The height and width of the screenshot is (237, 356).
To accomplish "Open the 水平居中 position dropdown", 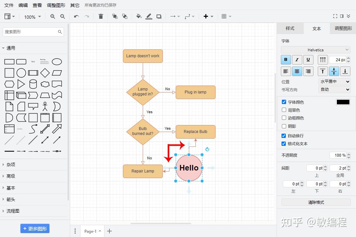I will [x=334, y=81].
